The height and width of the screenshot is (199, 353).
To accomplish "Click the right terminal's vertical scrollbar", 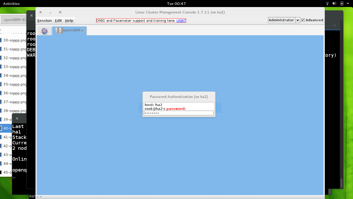I will (x=341, y=183).
